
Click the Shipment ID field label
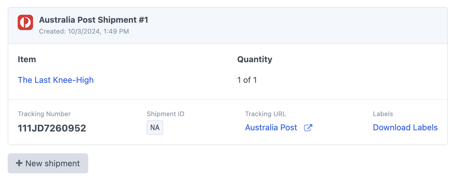click(166, 114)
